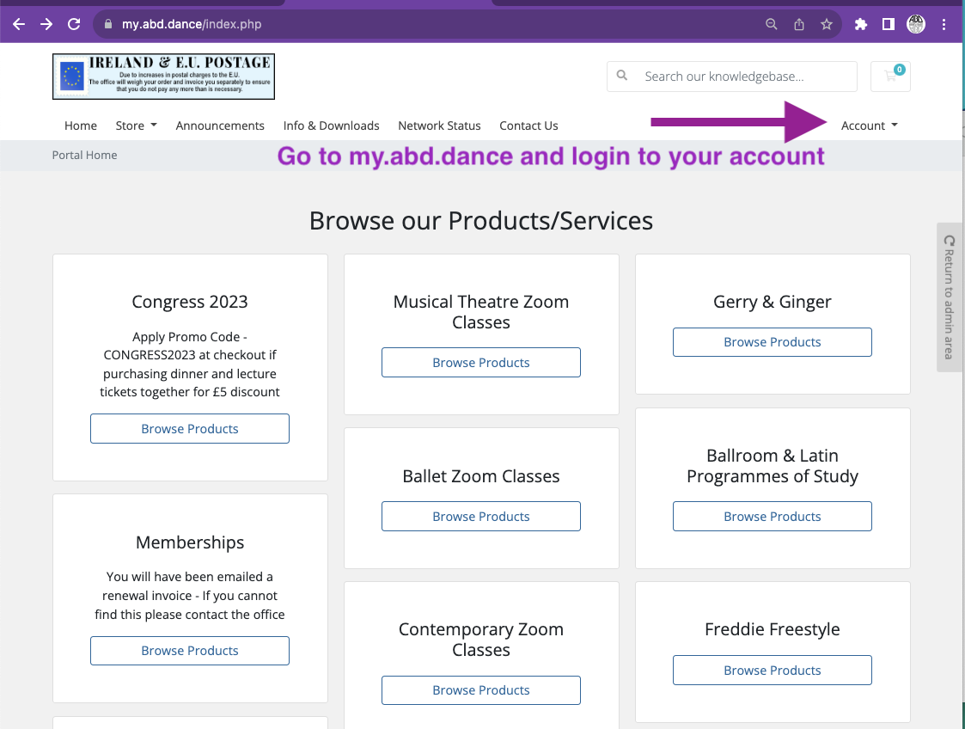Browse Products under Congress 2023
965x729 pixels.
click(x=190, y=428)
